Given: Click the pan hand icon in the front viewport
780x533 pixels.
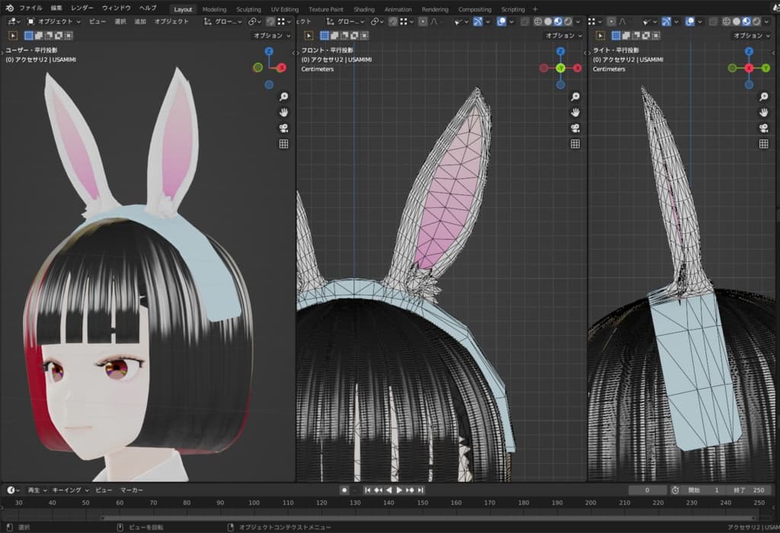Looking at the screenshot, I should coord(575,112).
